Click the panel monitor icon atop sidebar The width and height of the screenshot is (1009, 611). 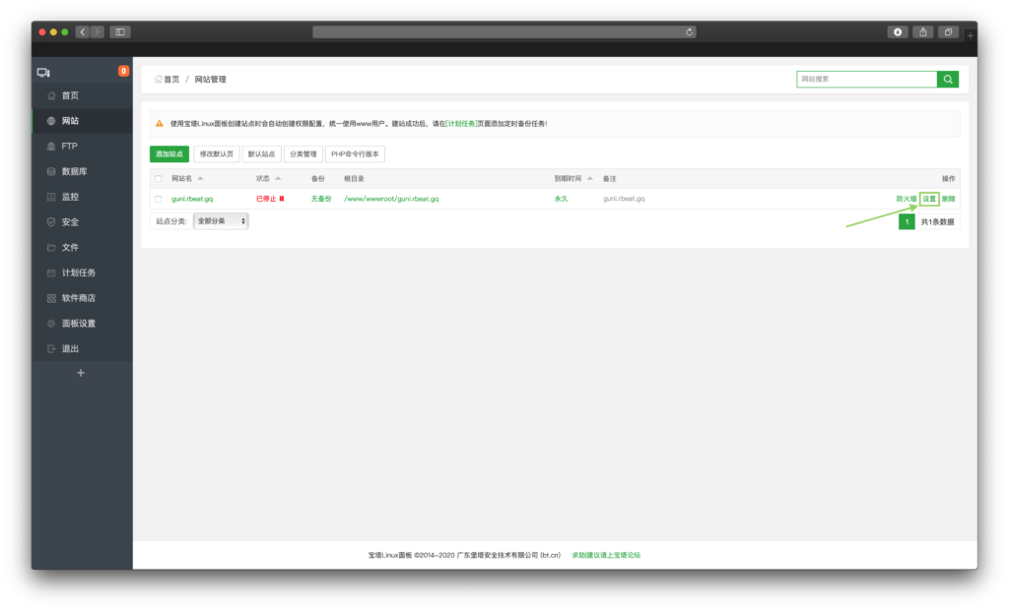click(43, 73)
